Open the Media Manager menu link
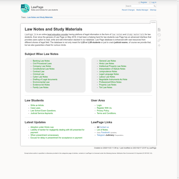Screen dimensions: 179x179 (x=142, y=10)
